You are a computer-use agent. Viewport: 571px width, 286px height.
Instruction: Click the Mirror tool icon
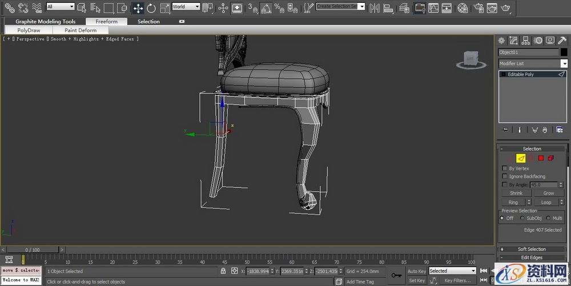pyautogui.click(x=375, y=7)
